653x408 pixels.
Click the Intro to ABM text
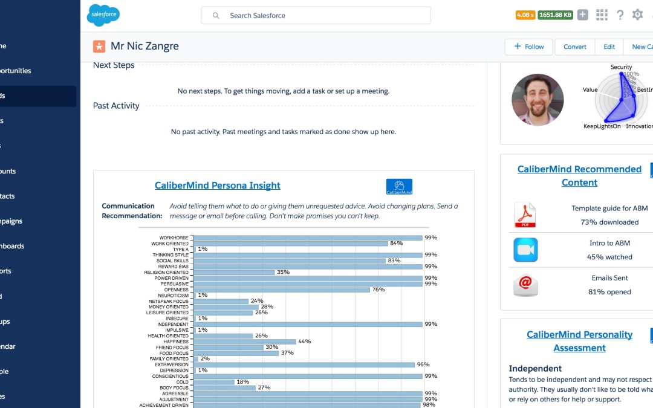(609, 243)
